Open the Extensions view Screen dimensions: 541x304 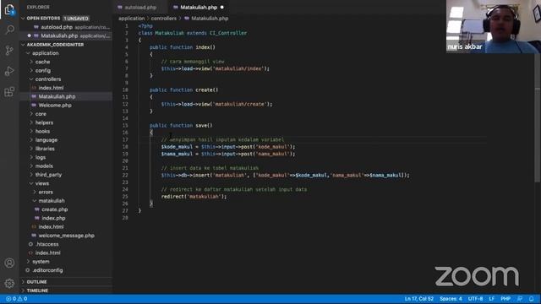click(x=9, y=92)
